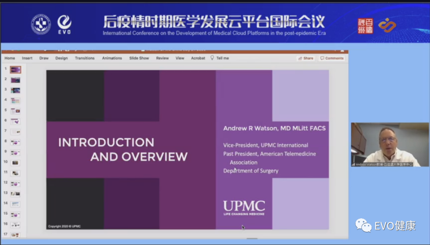Open the Transitions tab
430x245 pixels.
point(85,58)
